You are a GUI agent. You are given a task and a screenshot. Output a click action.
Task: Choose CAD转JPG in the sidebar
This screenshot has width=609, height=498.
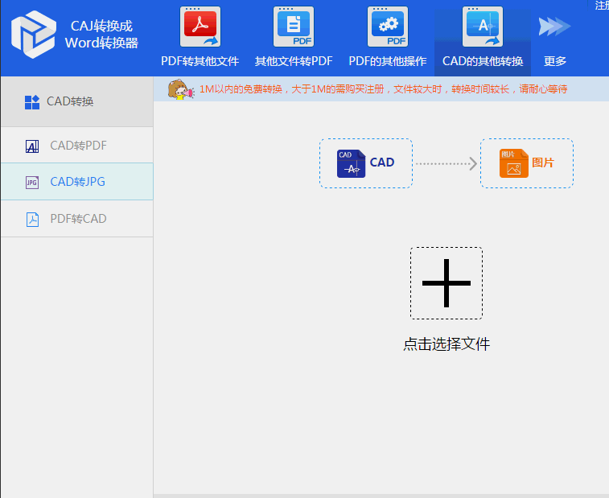[x=77, y=181]
